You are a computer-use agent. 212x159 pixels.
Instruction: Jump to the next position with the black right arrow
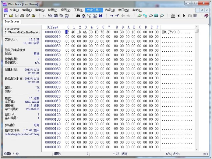(x=184, y=16)
